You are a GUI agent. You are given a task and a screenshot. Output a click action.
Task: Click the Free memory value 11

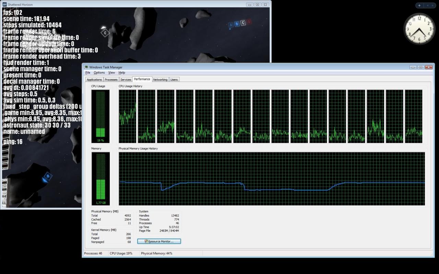click(129, 223)
